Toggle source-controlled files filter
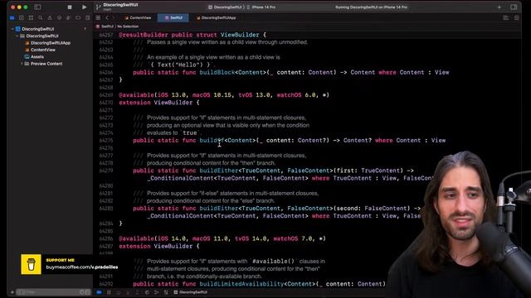The height and width of the screenshot is (298, 531). tap(87, 292)
